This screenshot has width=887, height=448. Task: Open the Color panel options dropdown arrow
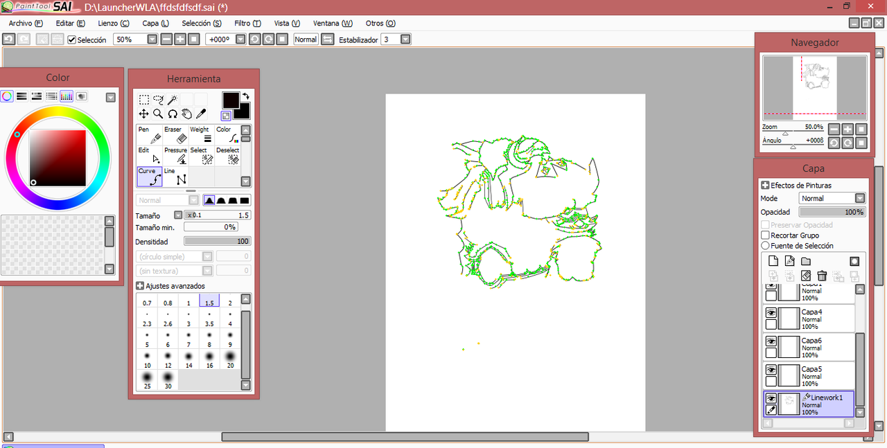pyautogui.click(x=110, y=98)
